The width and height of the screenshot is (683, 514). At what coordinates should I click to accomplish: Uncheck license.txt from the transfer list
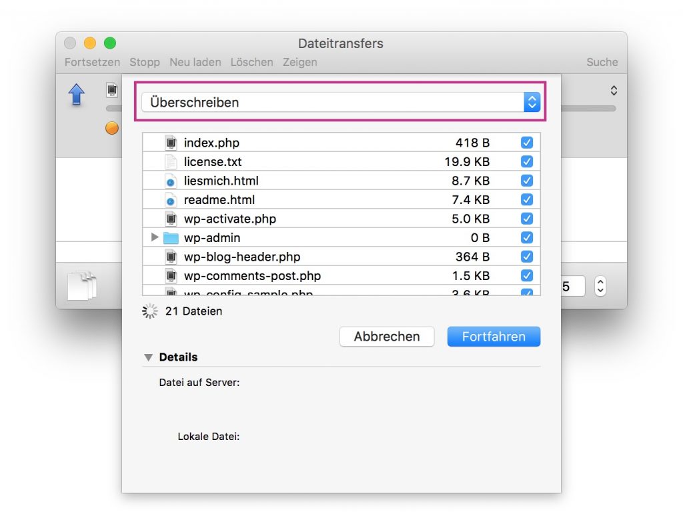tap(527, 161)
